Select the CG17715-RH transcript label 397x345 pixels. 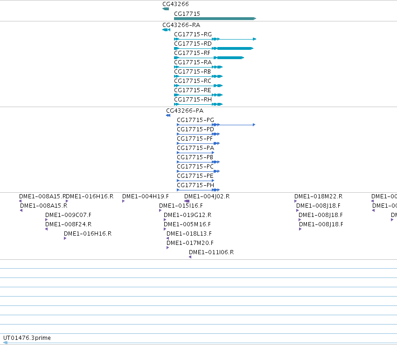(193, 100)
